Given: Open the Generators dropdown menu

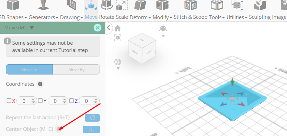Looking at the screenshot, I should point(43,17).
